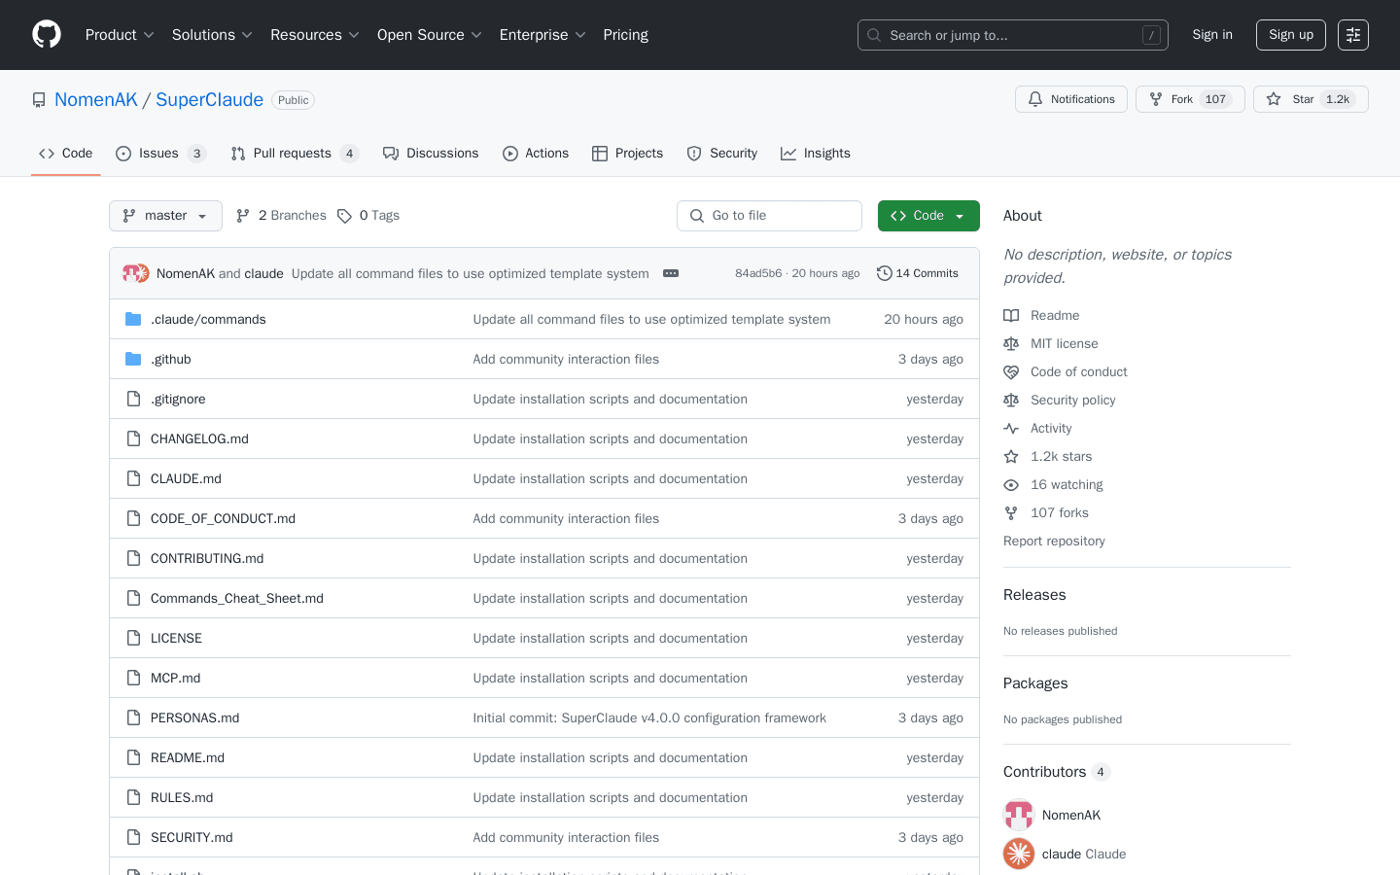Click the Notifications bell icon
Image resolution: width=1400 pixels, height=875 pixels.
click(1034, 98)
